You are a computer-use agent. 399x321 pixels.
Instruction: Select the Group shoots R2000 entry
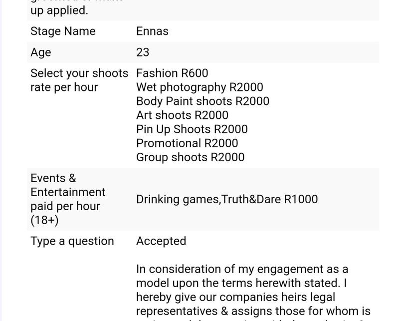pyautogui.click(x=191, y=157)
